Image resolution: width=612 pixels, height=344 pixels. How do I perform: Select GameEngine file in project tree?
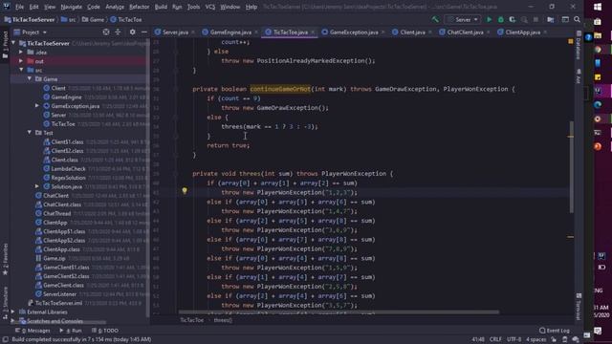pos(66,97)
